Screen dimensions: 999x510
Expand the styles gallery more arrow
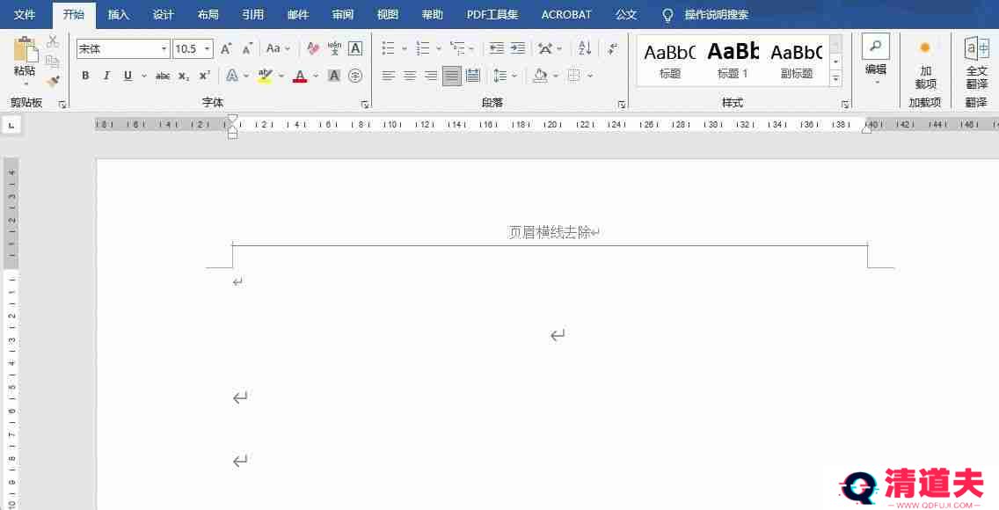(x=836, y=77)
